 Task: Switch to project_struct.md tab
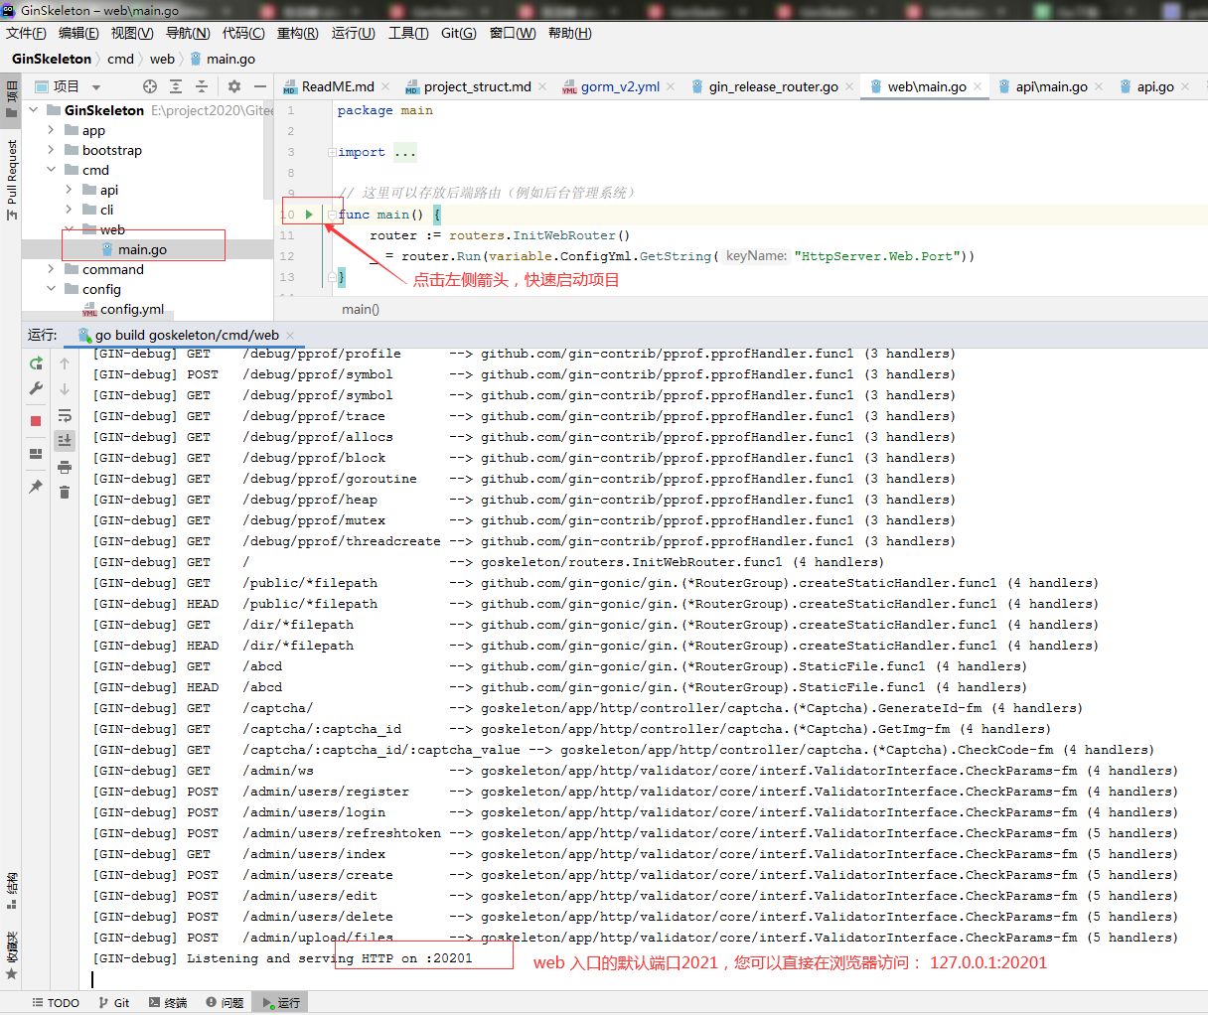tap(477, 86)
